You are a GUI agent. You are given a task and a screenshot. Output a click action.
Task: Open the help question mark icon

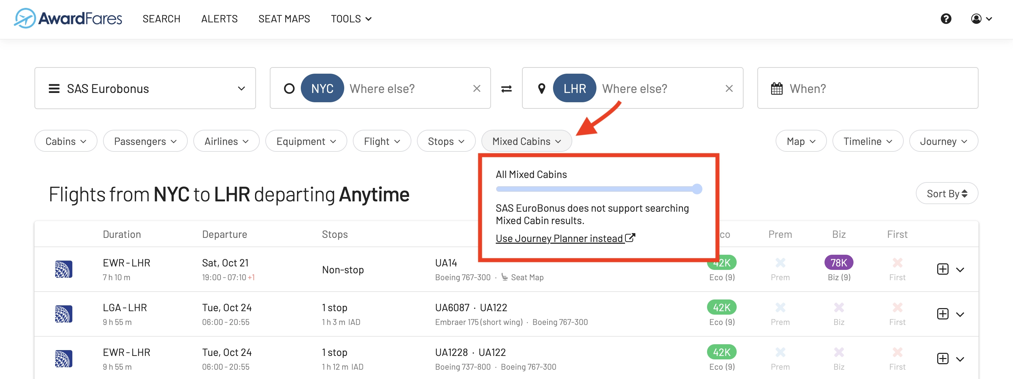pos(946,19)
